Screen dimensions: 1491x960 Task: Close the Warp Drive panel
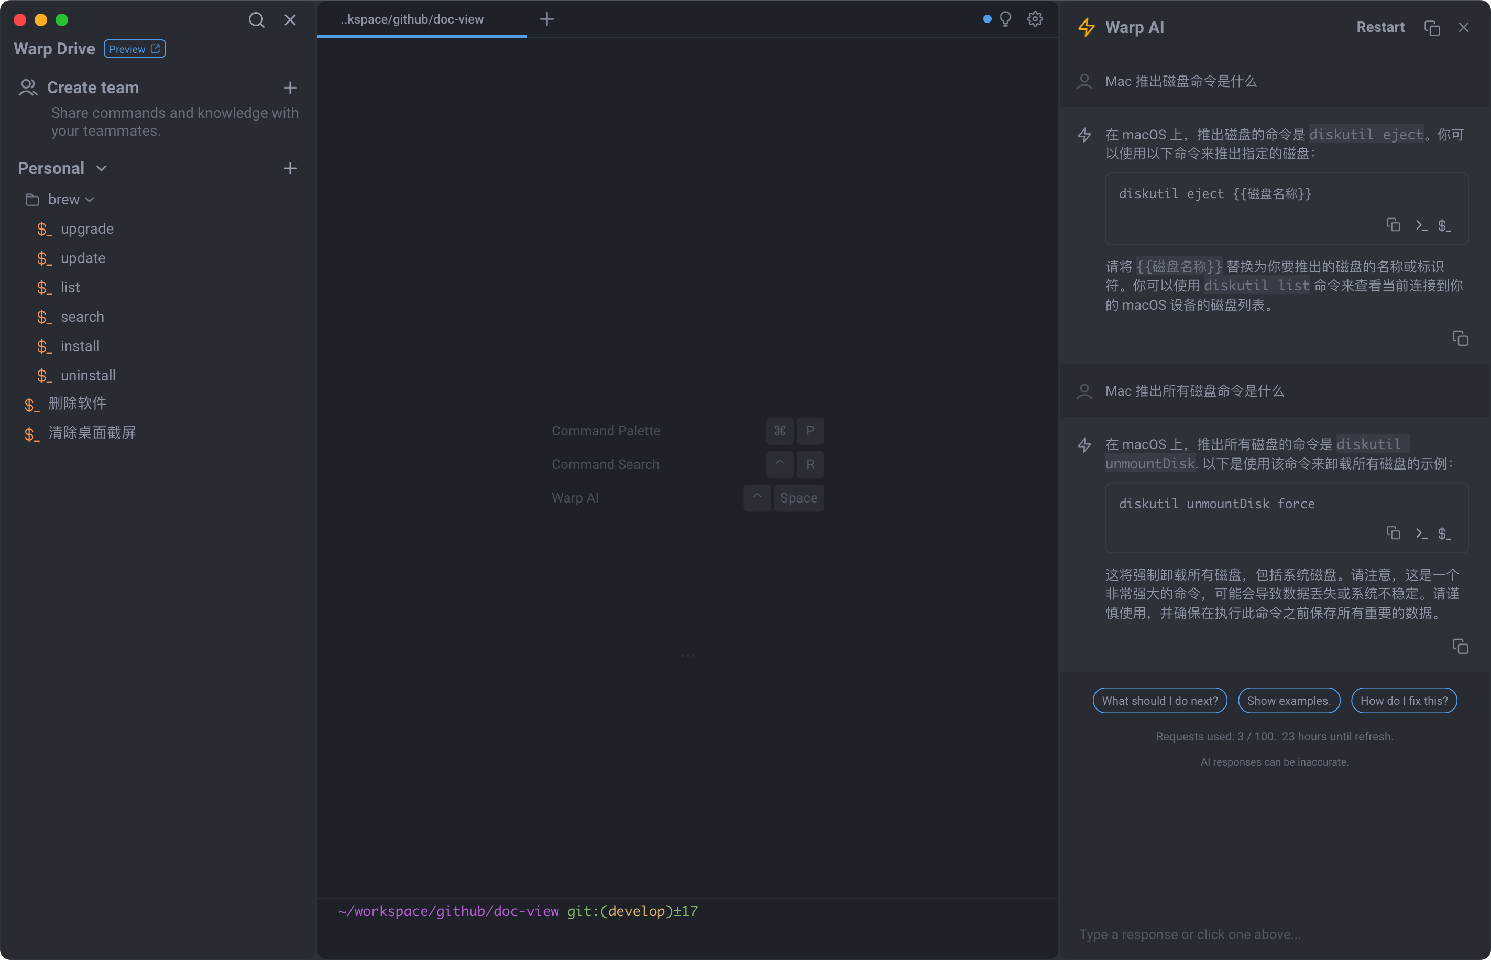click(290, 20)
